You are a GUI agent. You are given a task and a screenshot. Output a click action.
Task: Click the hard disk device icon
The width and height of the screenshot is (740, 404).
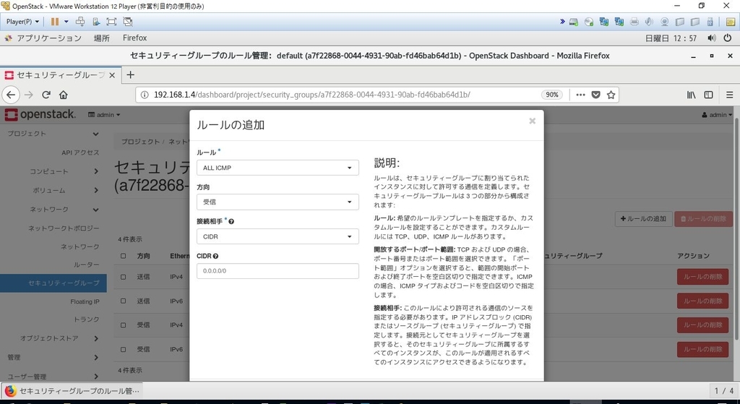(574, 22)
